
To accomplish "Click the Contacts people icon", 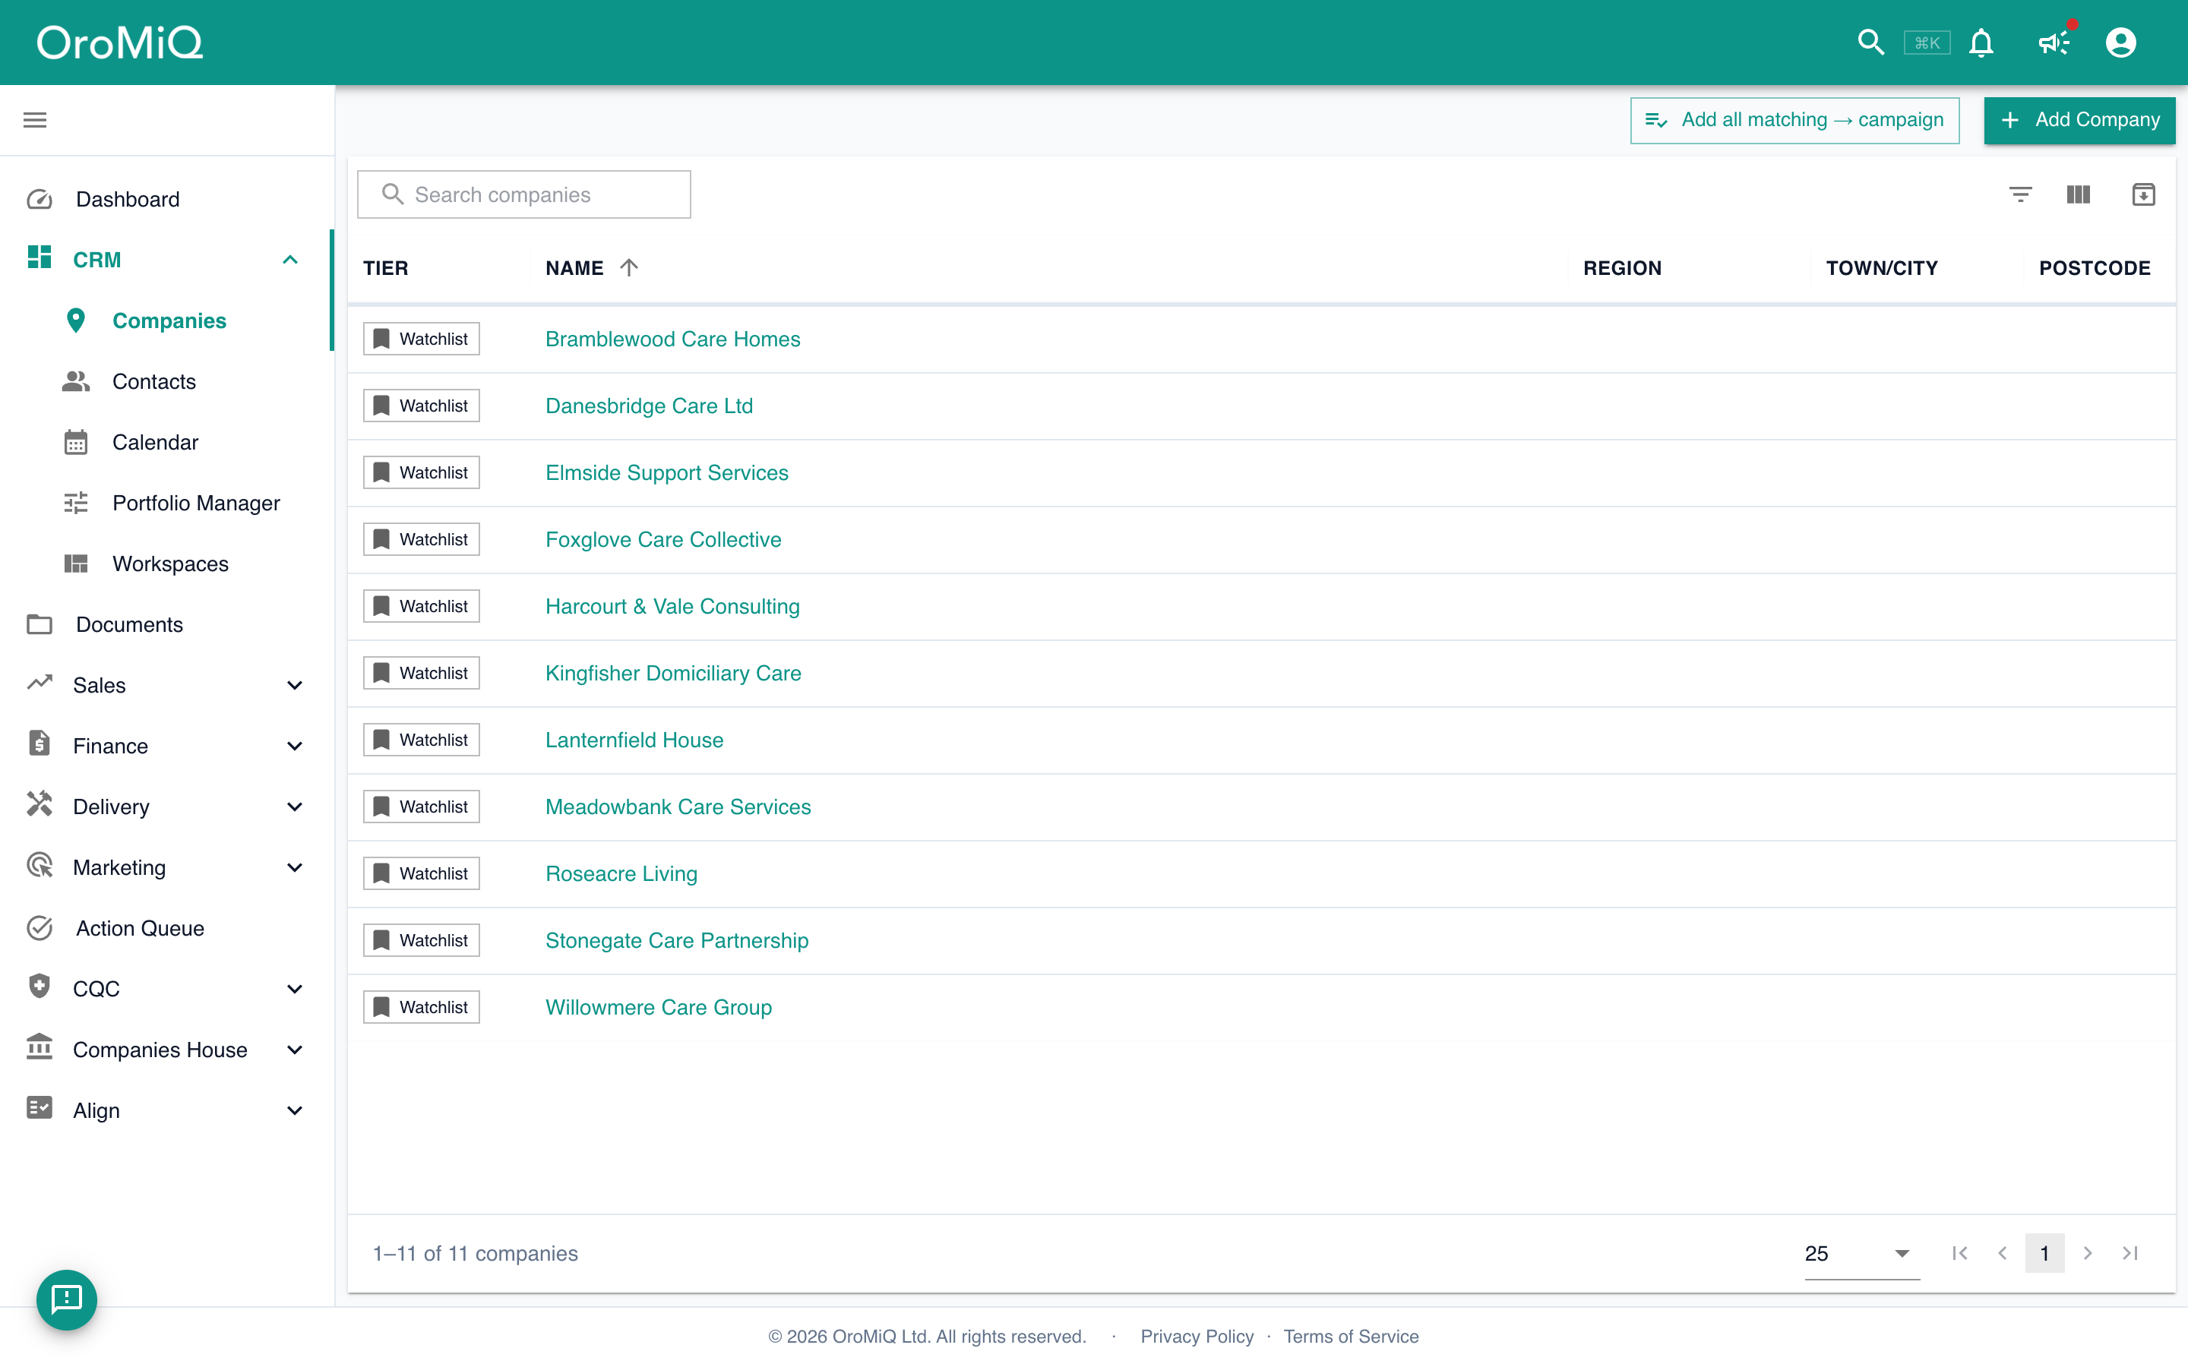I will click(x=76, y=381).
